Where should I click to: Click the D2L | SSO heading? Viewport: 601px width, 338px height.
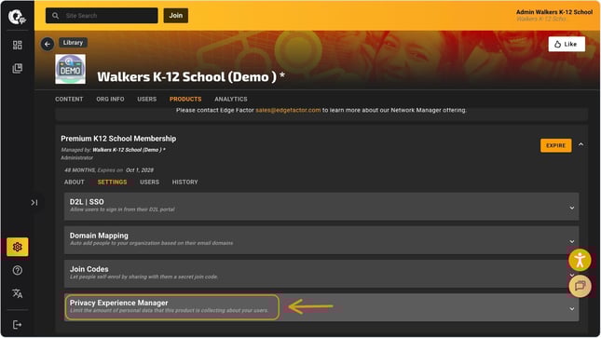(87, 202)
